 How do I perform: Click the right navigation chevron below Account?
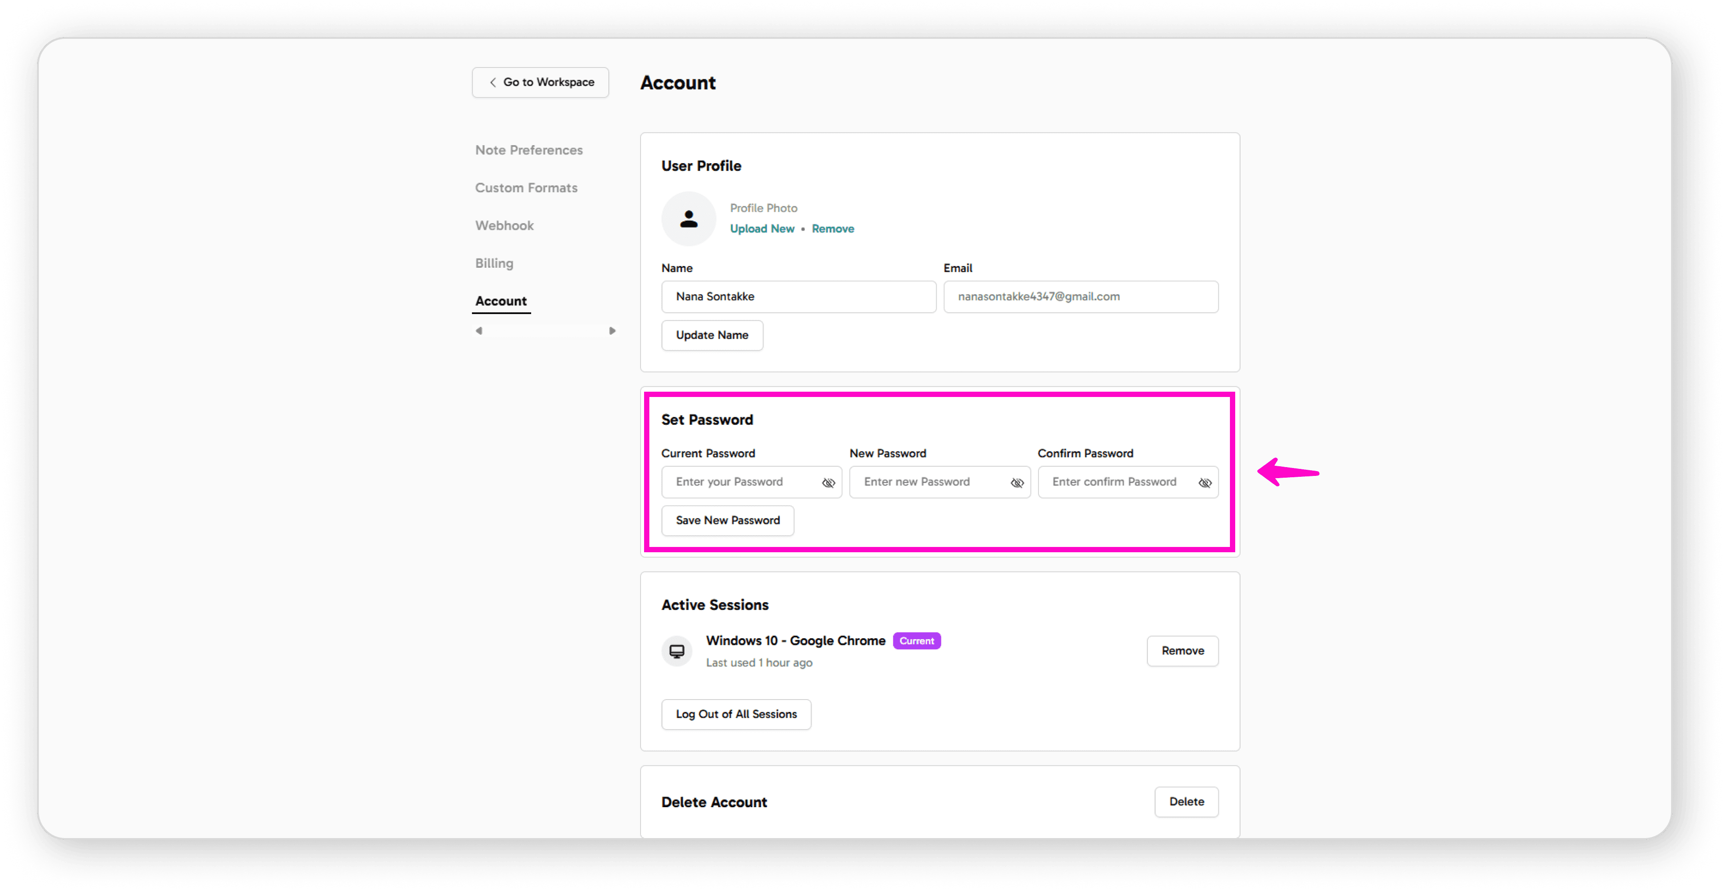point(611,330)
